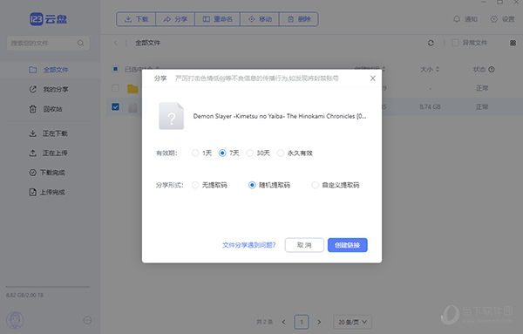This screenshot has width=523, height=334.
Task: Open 文件分享遇到问题? link
Action: click(x=248, y=245)
